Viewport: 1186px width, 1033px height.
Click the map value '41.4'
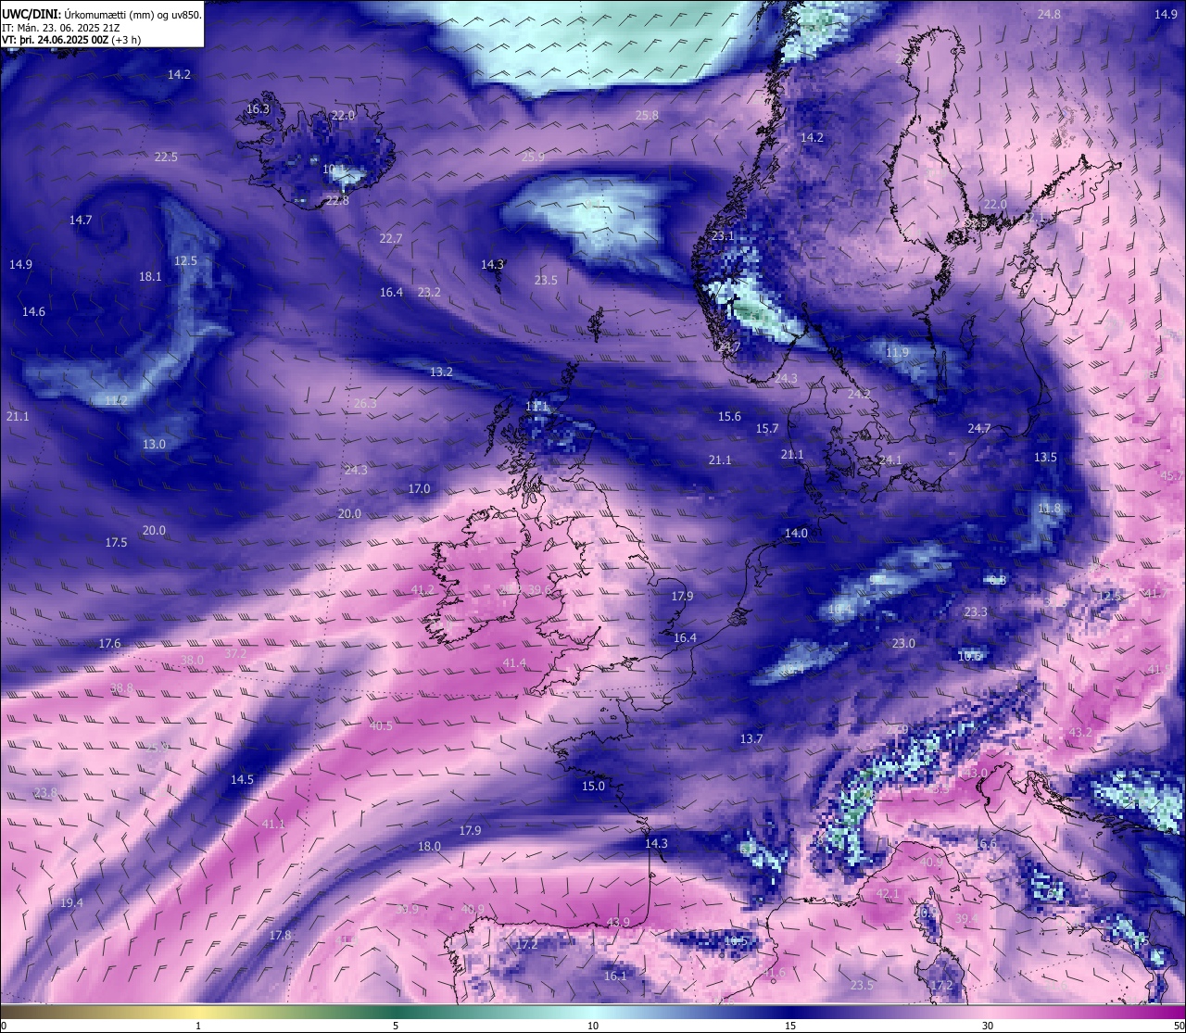[x=514, y=663]
